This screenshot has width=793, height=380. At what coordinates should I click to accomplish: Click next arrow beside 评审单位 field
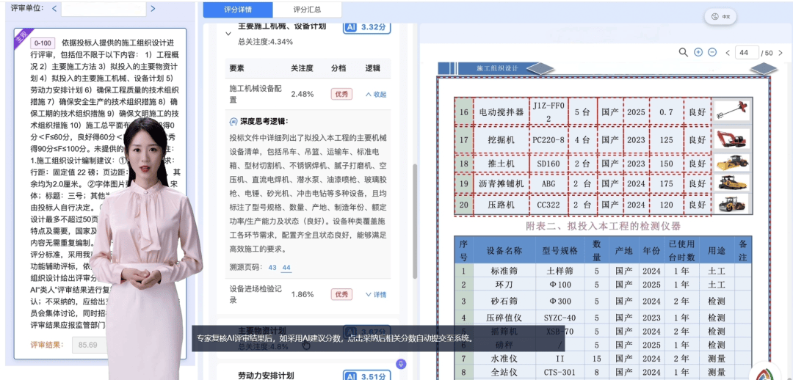click(153, 9)
